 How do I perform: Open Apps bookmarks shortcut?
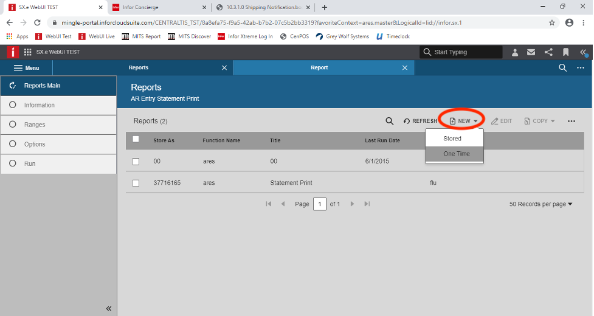pos(18,36)
